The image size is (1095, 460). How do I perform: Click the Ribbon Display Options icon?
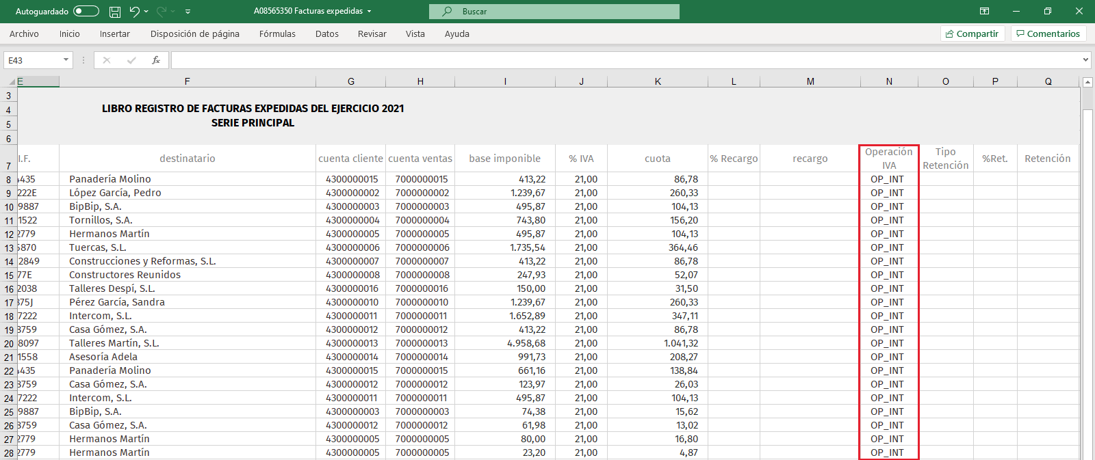tap(984, 11)
